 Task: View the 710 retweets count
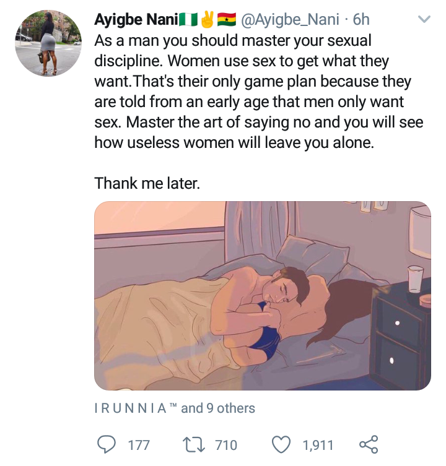tap(226, 445)
